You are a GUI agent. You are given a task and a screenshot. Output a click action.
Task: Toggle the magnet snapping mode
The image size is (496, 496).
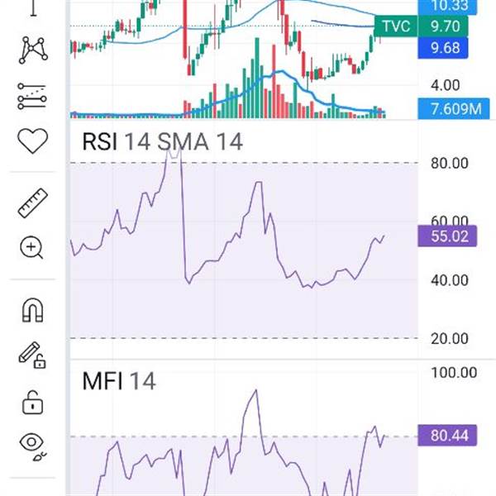(32, 310)
